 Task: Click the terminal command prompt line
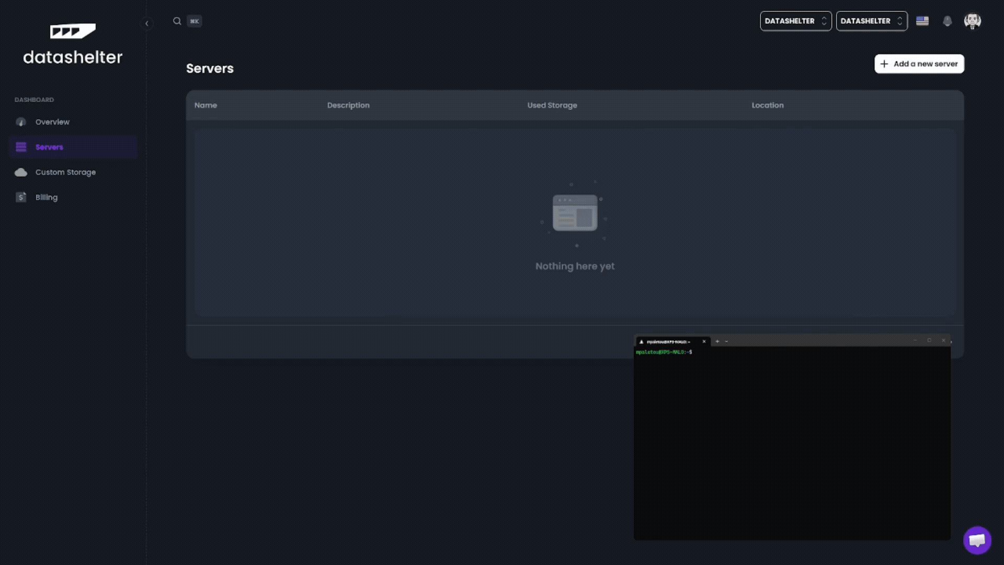pos(665,352)
